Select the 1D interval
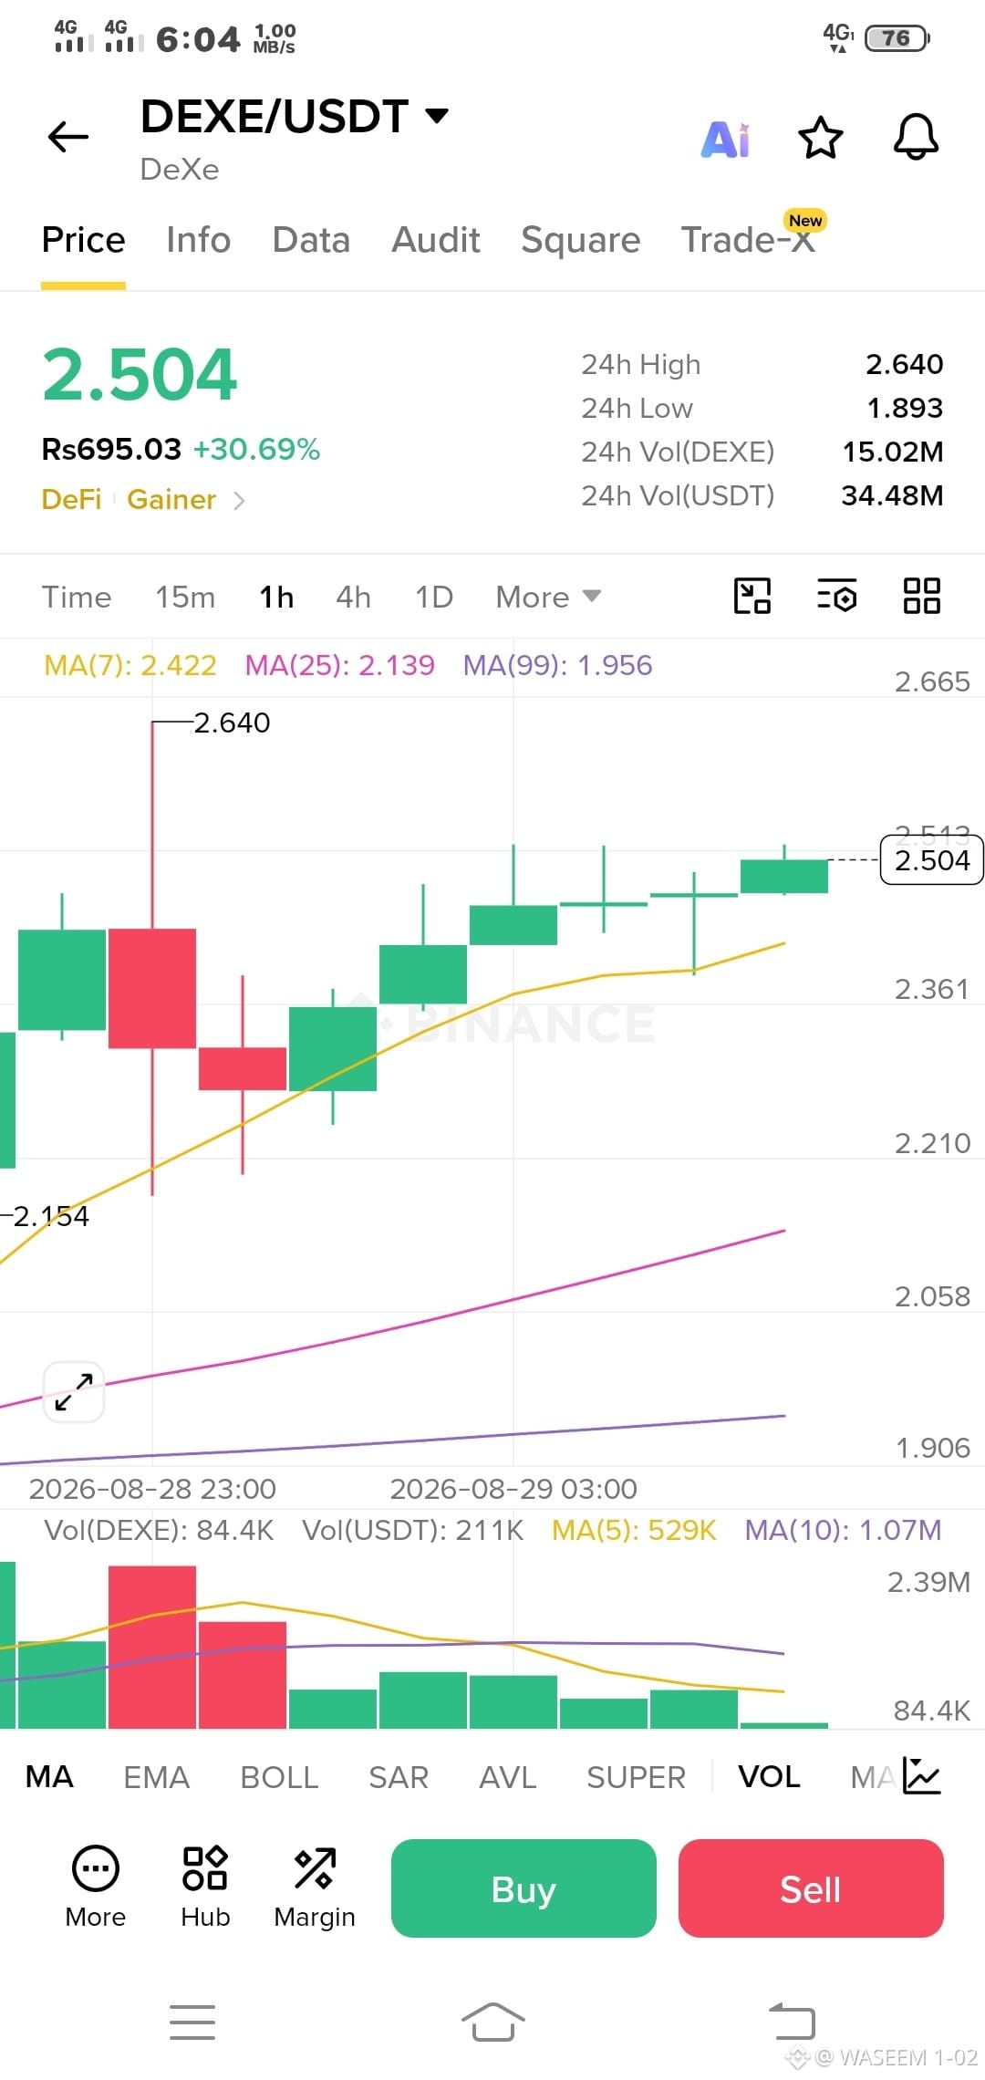 click(x=434, y=597)
